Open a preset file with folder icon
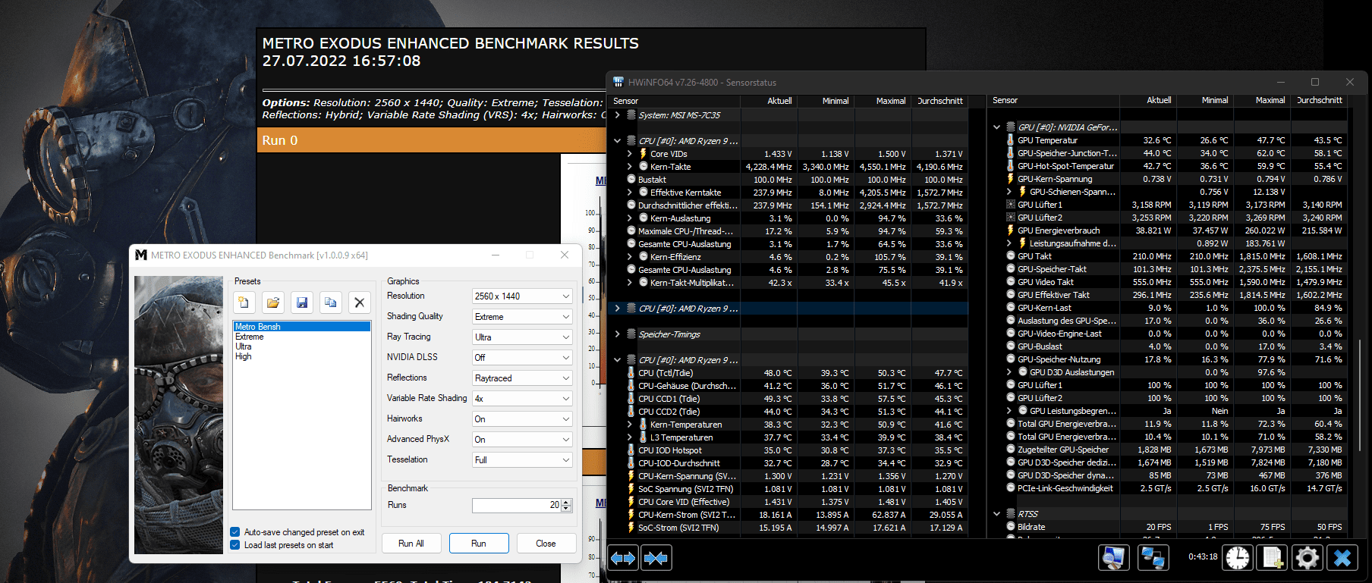 [273, 302]
